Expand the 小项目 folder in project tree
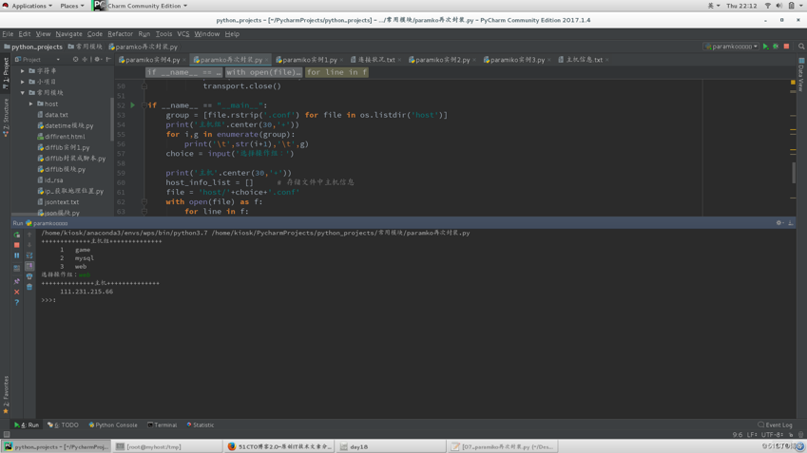Screen dimensions: 807x453 pyautogui.click(x=24, y=82)
